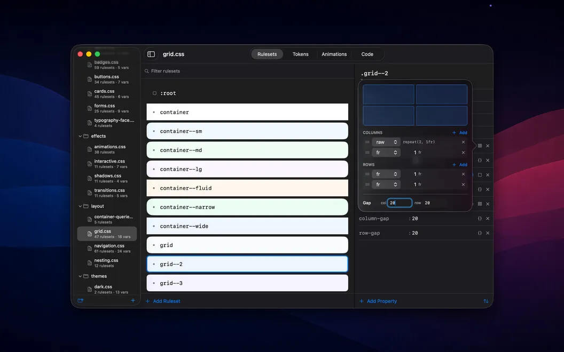Open navigation.css in the sidebar

[x=107, y=249]
